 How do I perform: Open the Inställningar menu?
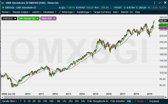(84, 12)
